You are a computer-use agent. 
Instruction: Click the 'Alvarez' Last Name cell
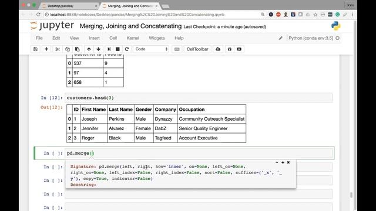click(116, 128)
